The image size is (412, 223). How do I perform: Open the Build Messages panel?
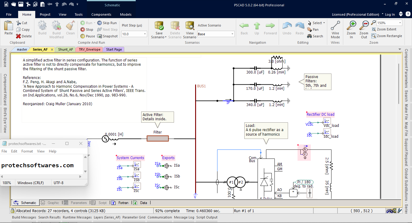click(24, 217)
